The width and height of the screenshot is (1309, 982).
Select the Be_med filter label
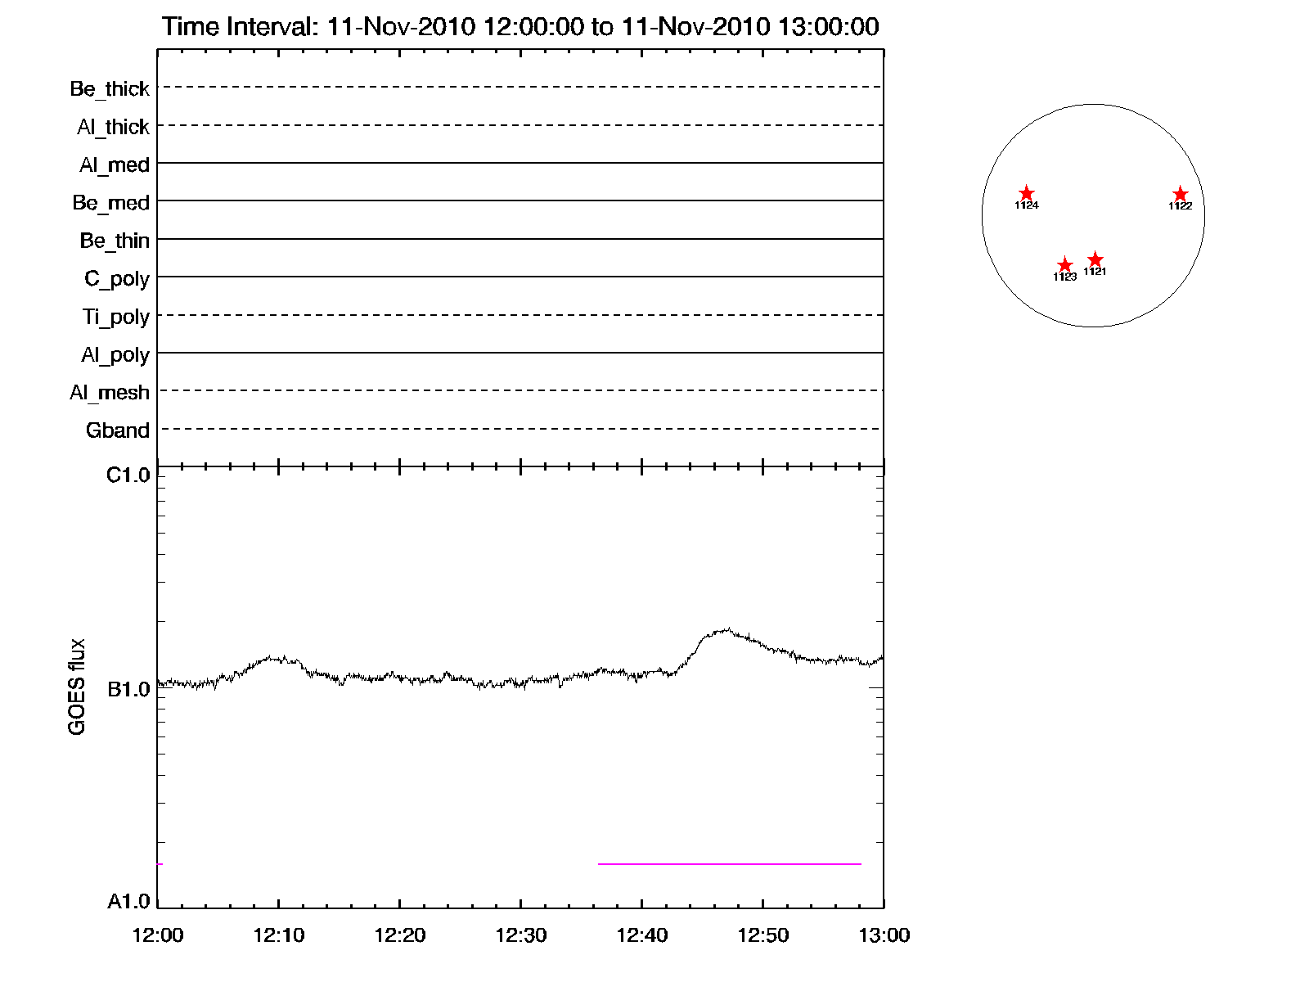tap(111, 203)
